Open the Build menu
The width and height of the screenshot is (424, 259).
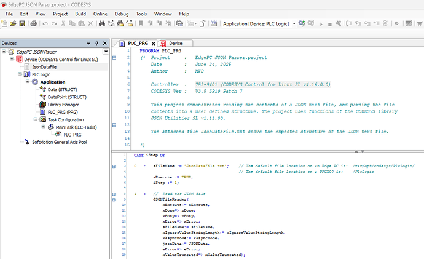click(80, 14)
